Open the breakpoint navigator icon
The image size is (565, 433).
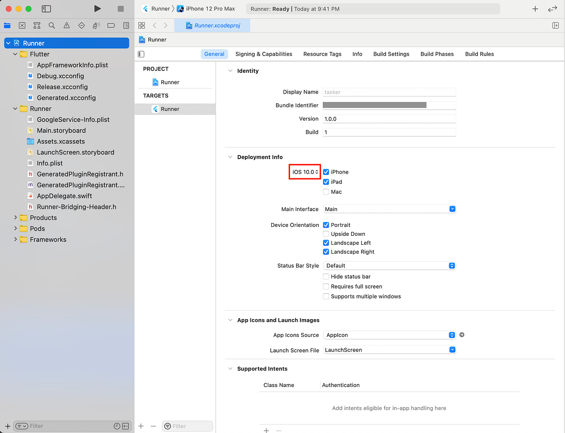pos(111,25)
